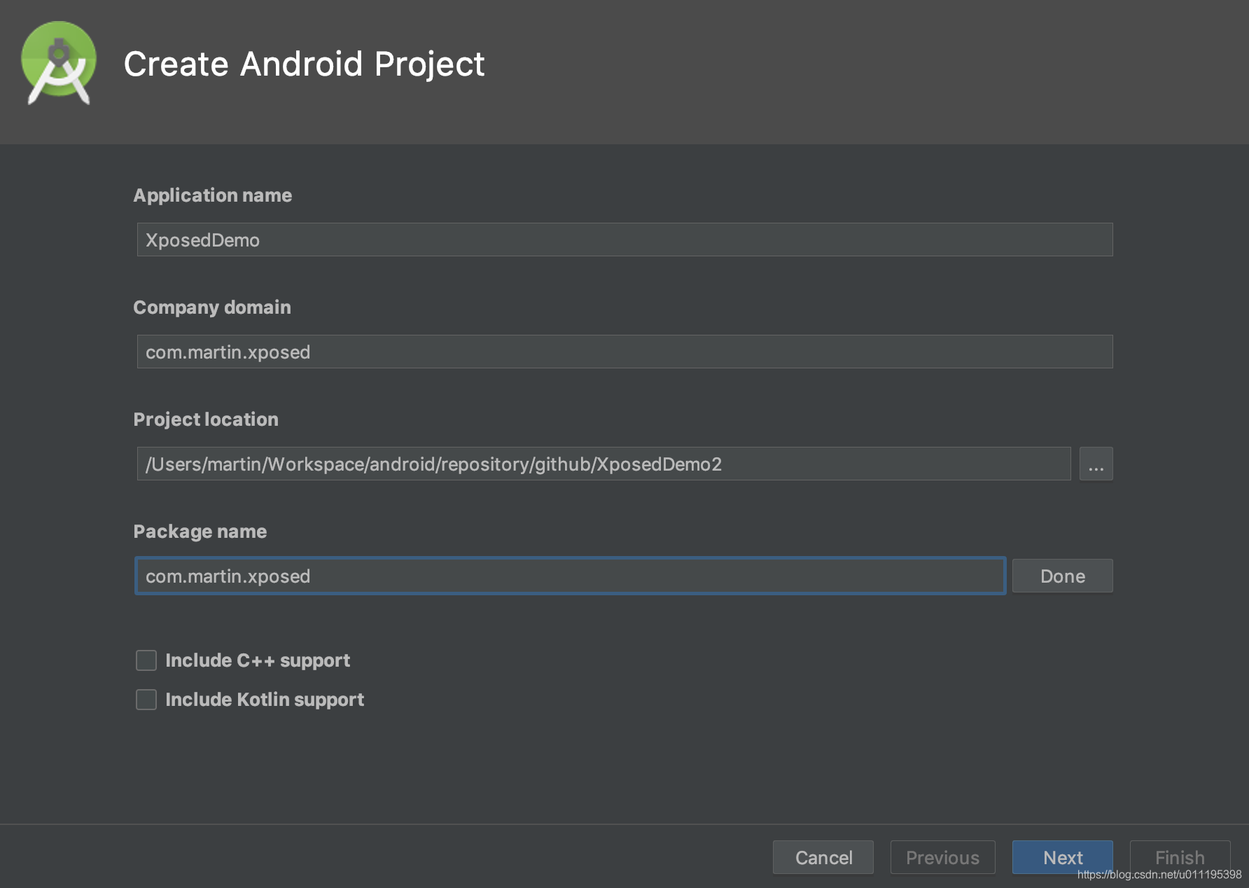Click the Finish button
Screen dimensions: 1249x888
(1180, 857)
